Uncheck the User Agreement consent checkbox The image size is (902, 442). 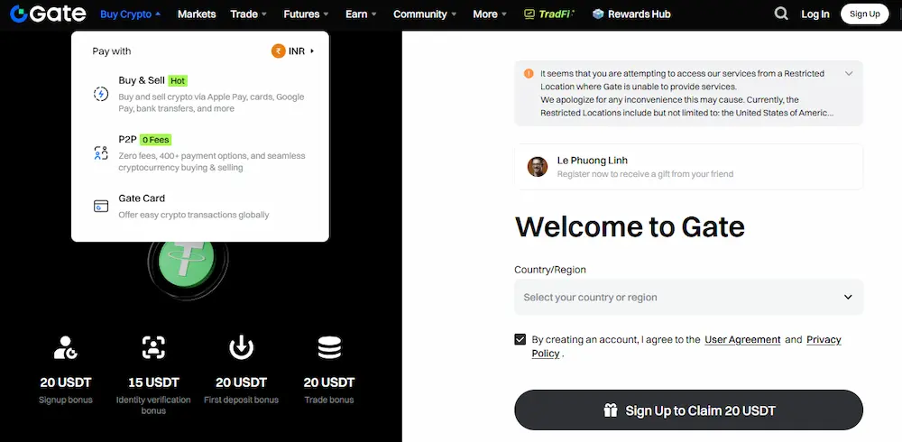point(520,339)
